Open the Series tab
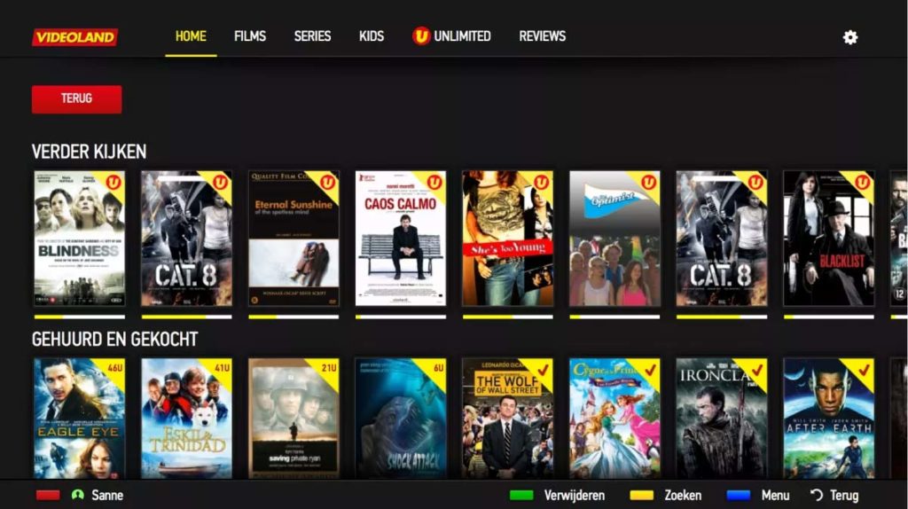 coord(313,35)
